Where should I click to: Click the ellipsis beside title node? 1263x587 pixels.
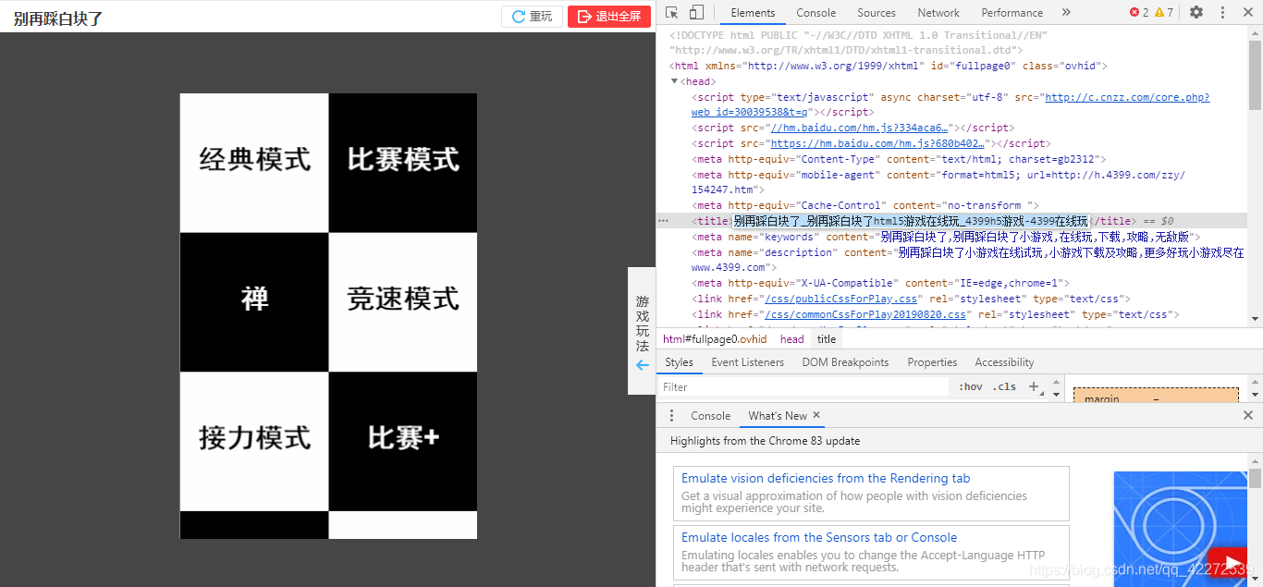663,221
